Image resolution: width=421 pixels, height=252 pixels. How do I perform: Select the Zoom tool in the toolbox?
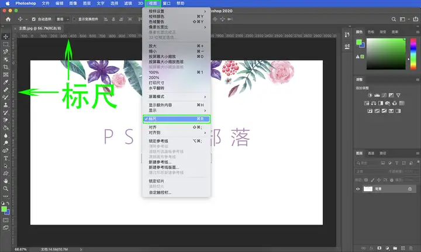click(6, 189)
